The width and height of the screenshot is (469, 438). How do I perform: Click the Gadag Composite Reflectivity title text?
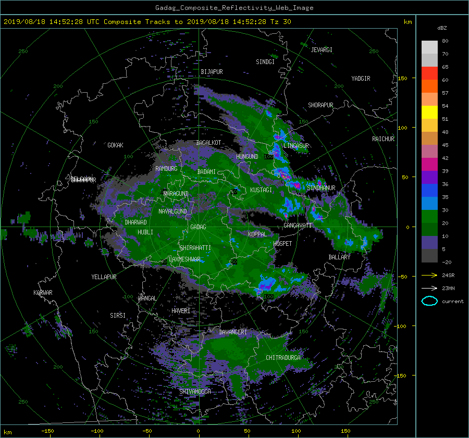click(234, 8)
